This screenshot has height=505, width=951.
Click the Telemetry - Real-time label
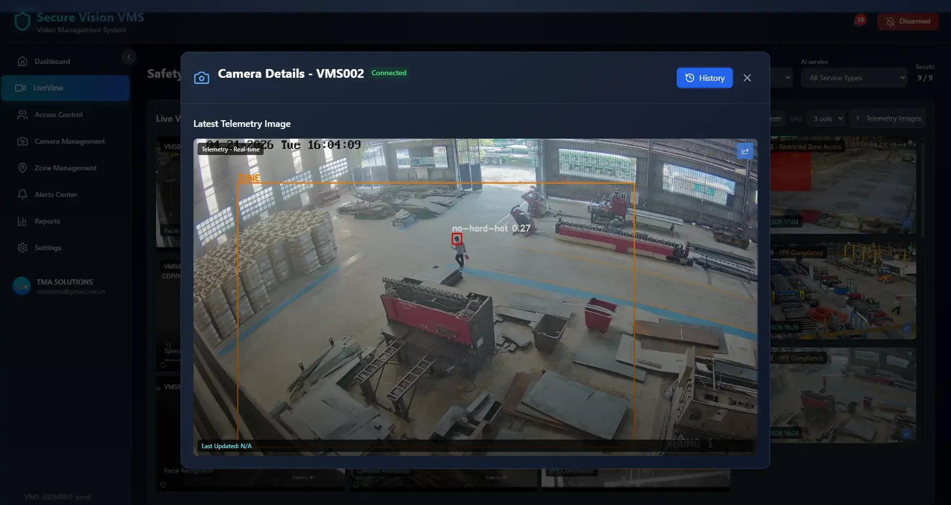[230, 149]
